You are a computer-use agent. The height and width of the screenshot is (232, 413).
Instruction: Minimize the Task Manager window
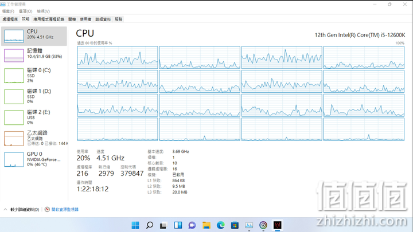pos(375,4)
